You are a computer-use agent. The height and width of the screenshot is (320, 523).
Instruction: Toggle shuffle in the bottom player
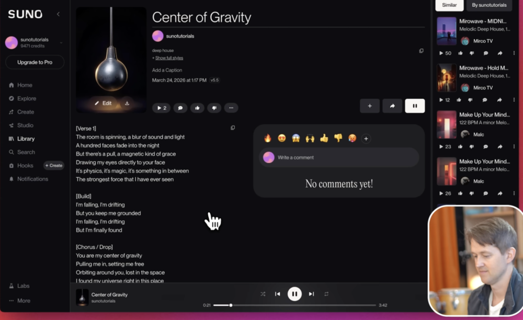(x=263, y=294)
